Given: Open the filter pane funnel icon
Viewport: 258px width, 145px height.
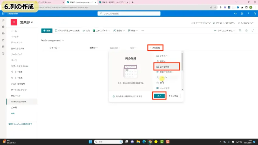Looking at the screenshot, I should [x=240, y=31].
